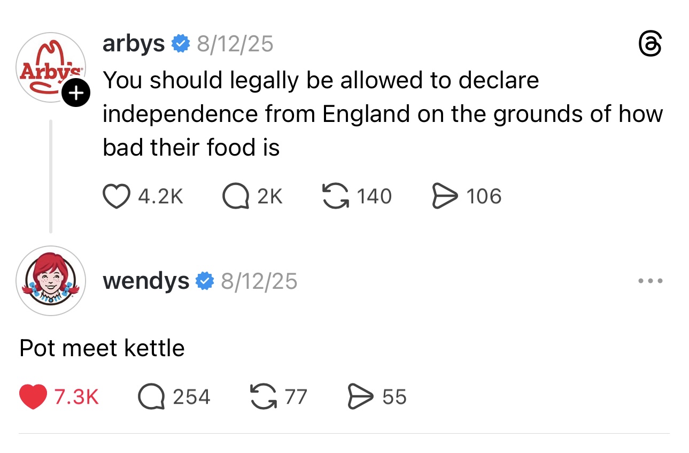The image size is (689, 453).
Task: Open replies on the Arbys post
Action: [x=236, y=197]
